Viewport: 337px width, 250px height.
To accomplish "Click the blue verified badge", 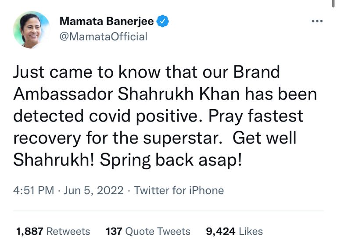I will (x=163, y=21).
